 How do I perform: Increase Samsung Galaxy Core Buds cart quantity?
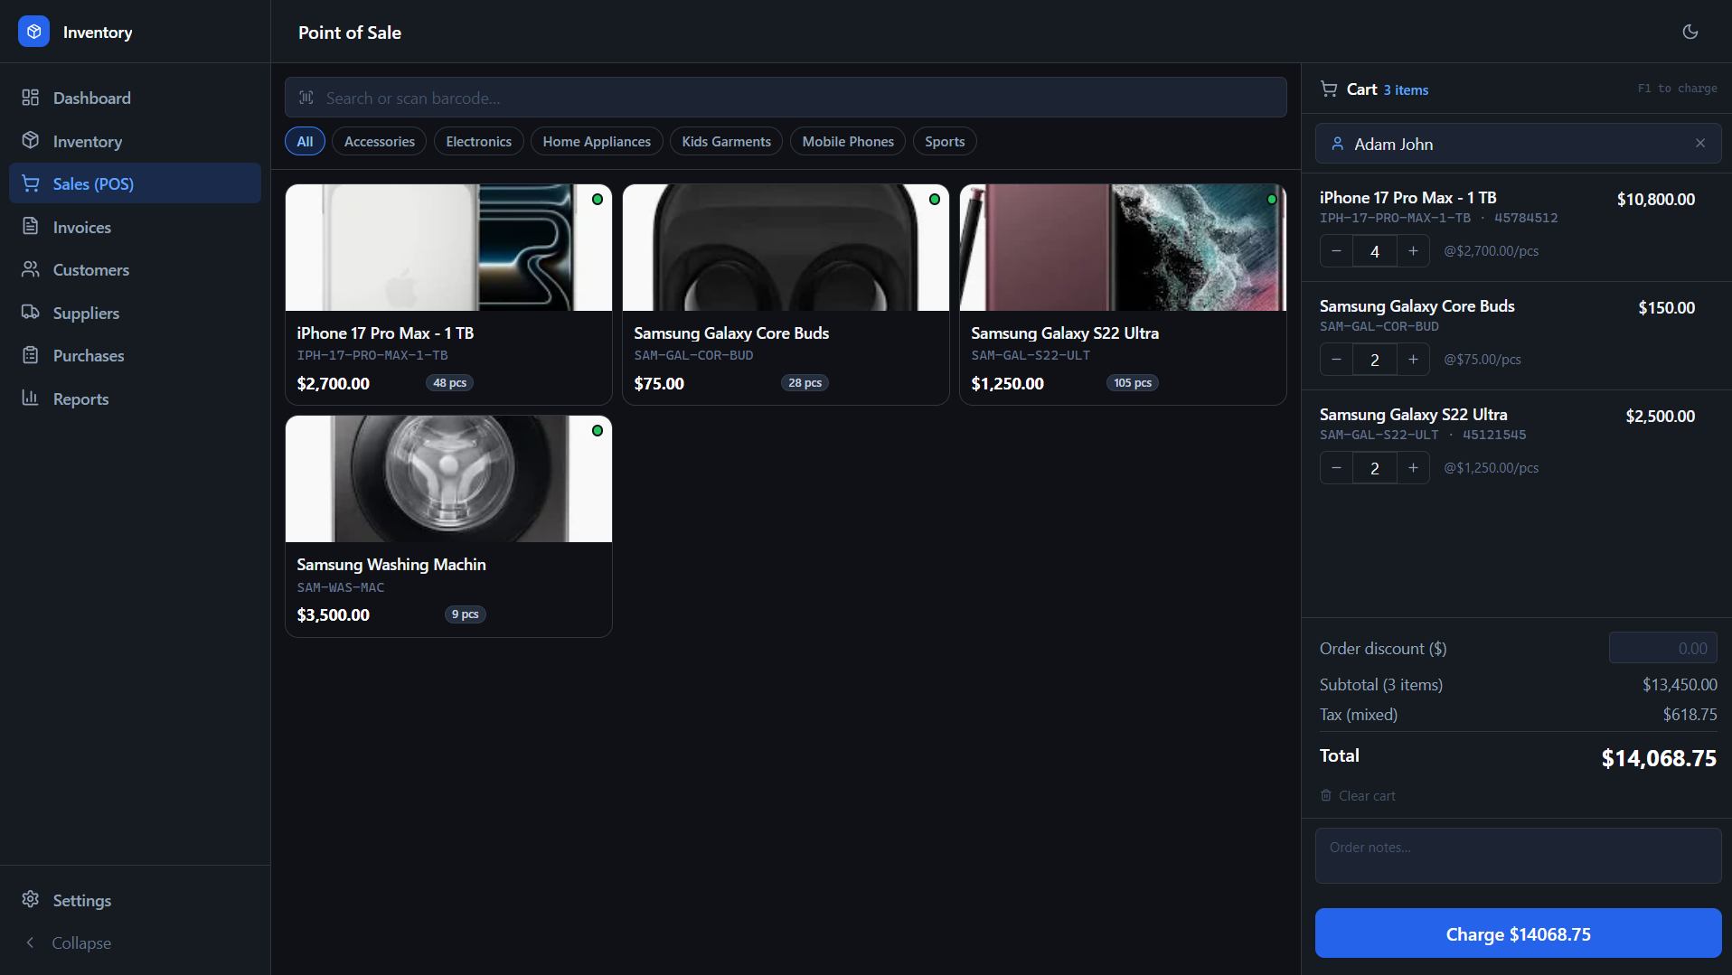1413,360
